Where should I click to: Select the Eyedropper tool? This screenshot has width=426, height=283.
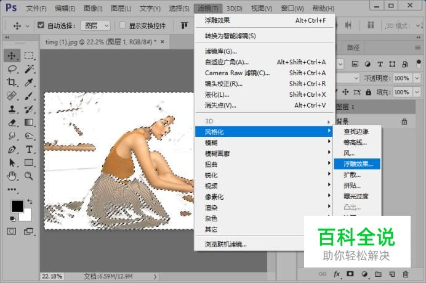[29, 82]
